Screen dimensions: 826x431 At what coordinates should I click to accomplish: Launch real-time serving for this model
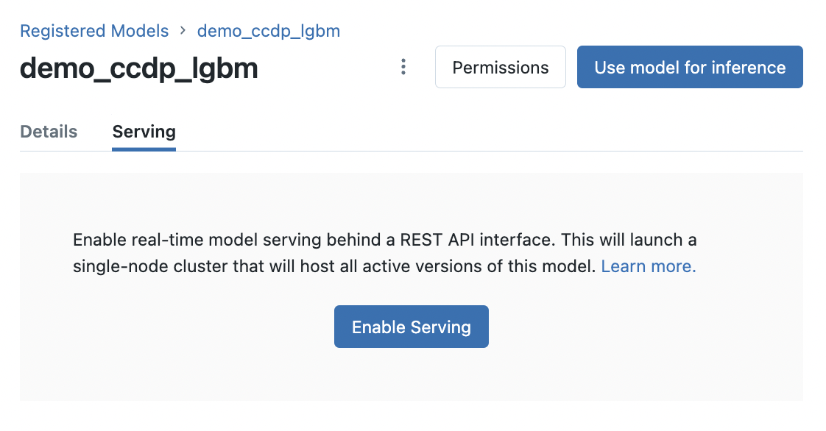(411, 327)
